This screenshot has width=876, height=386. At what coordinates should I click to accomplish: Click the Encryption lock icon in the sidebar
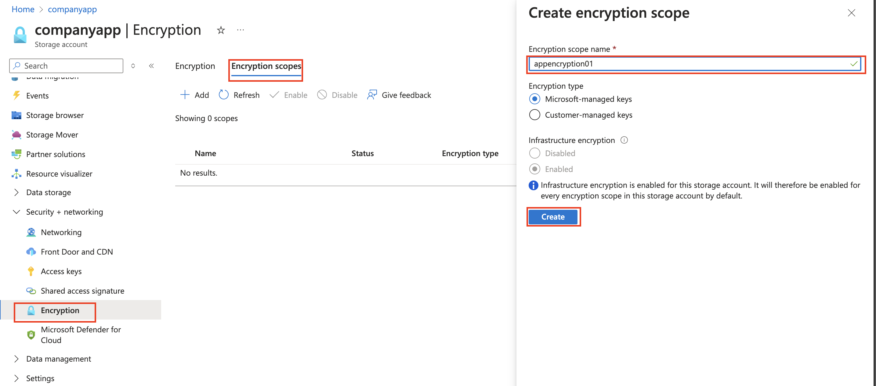[31, 310]
